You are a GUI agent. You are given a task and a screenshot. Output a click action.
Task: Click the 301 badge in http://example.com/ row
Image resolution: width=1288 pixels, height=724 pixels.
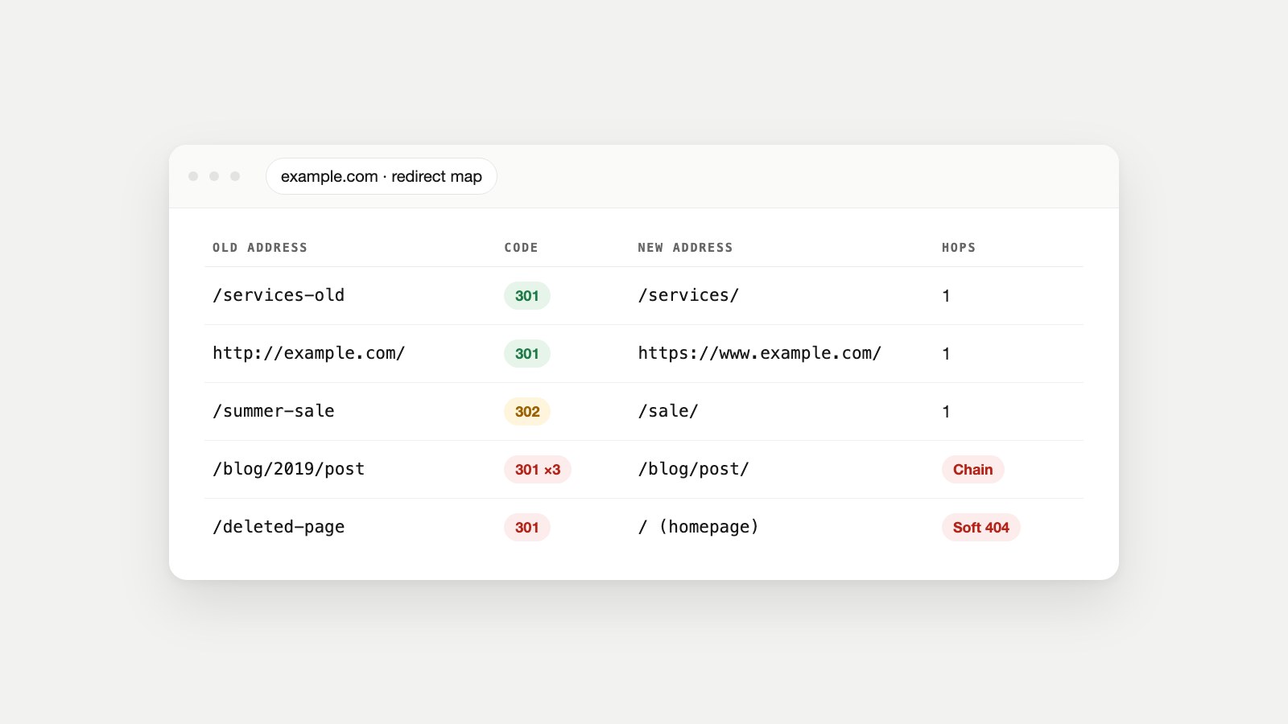coord(527,353)
